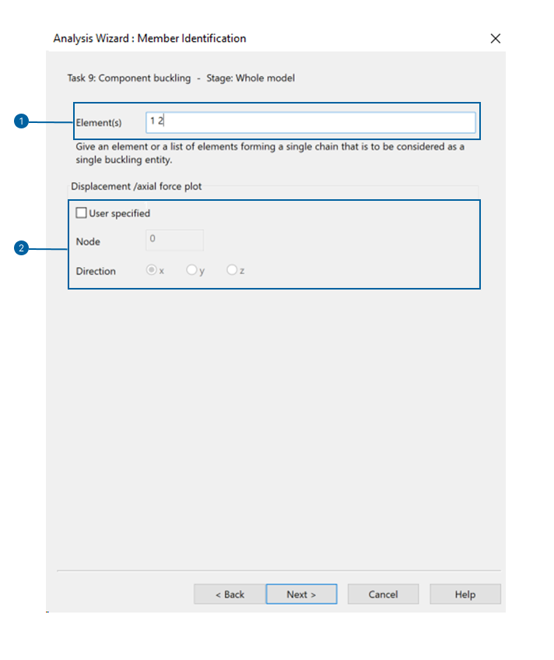The image size is (554, 660).
Task: Select the x direction radio button
Action: click(151, 270)
